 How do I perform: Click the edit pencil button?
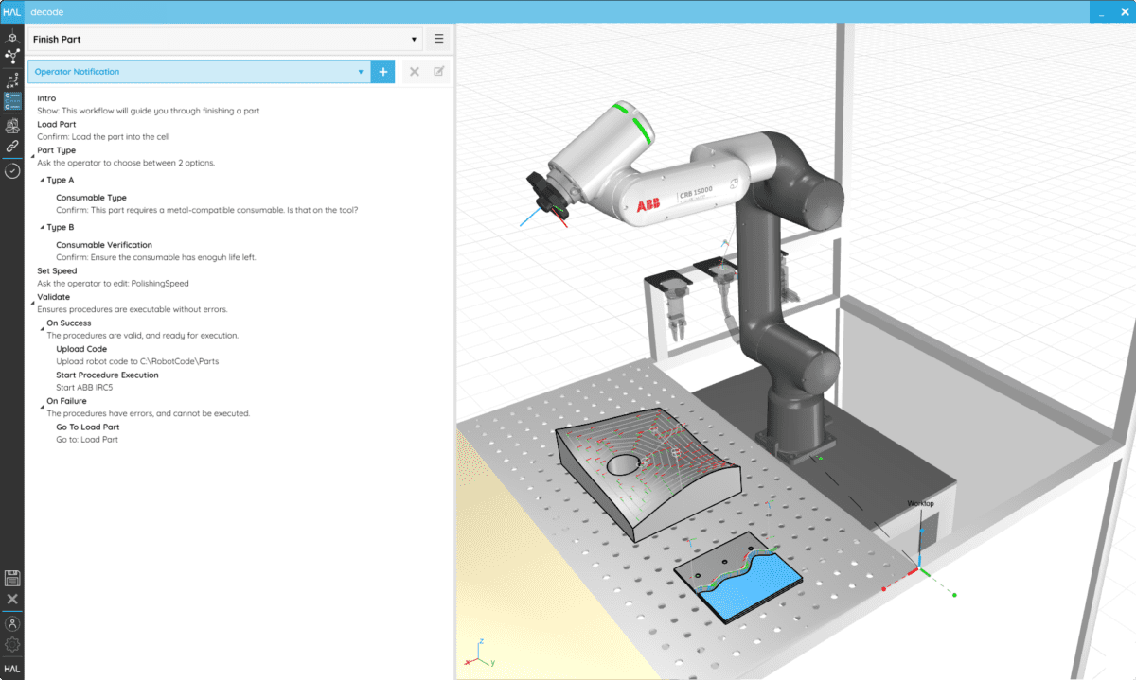click(439, 72)
